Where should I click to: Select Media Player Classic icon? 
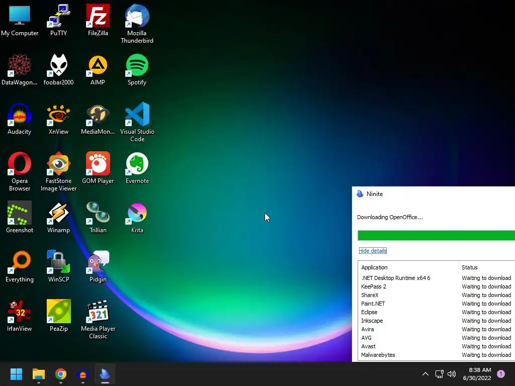98,319
